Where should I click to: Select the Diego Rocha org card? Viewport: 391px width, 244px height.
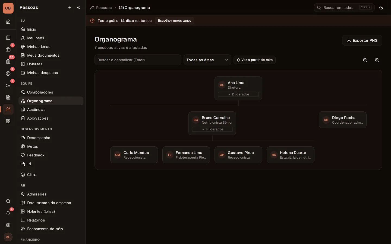click(343, 120)
